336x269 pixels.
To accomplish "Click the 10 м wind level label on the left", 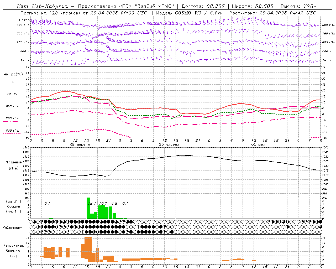I will pyautogui.click(x=25, y=60).
